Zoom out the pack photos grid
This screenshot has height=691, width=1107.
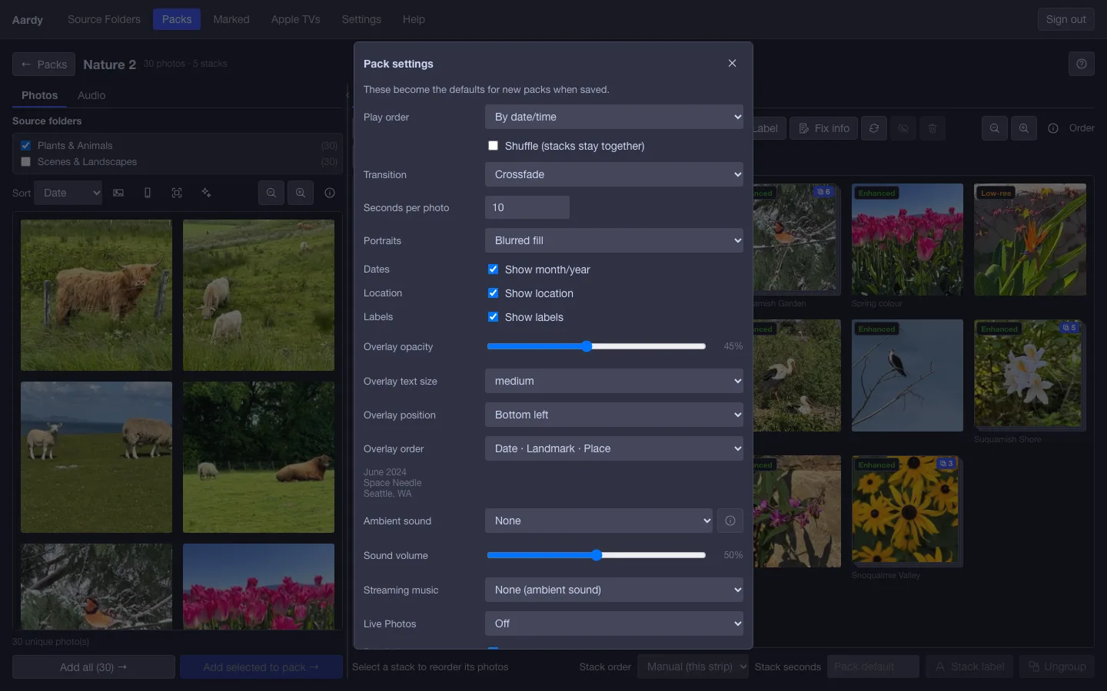(995, 128)
